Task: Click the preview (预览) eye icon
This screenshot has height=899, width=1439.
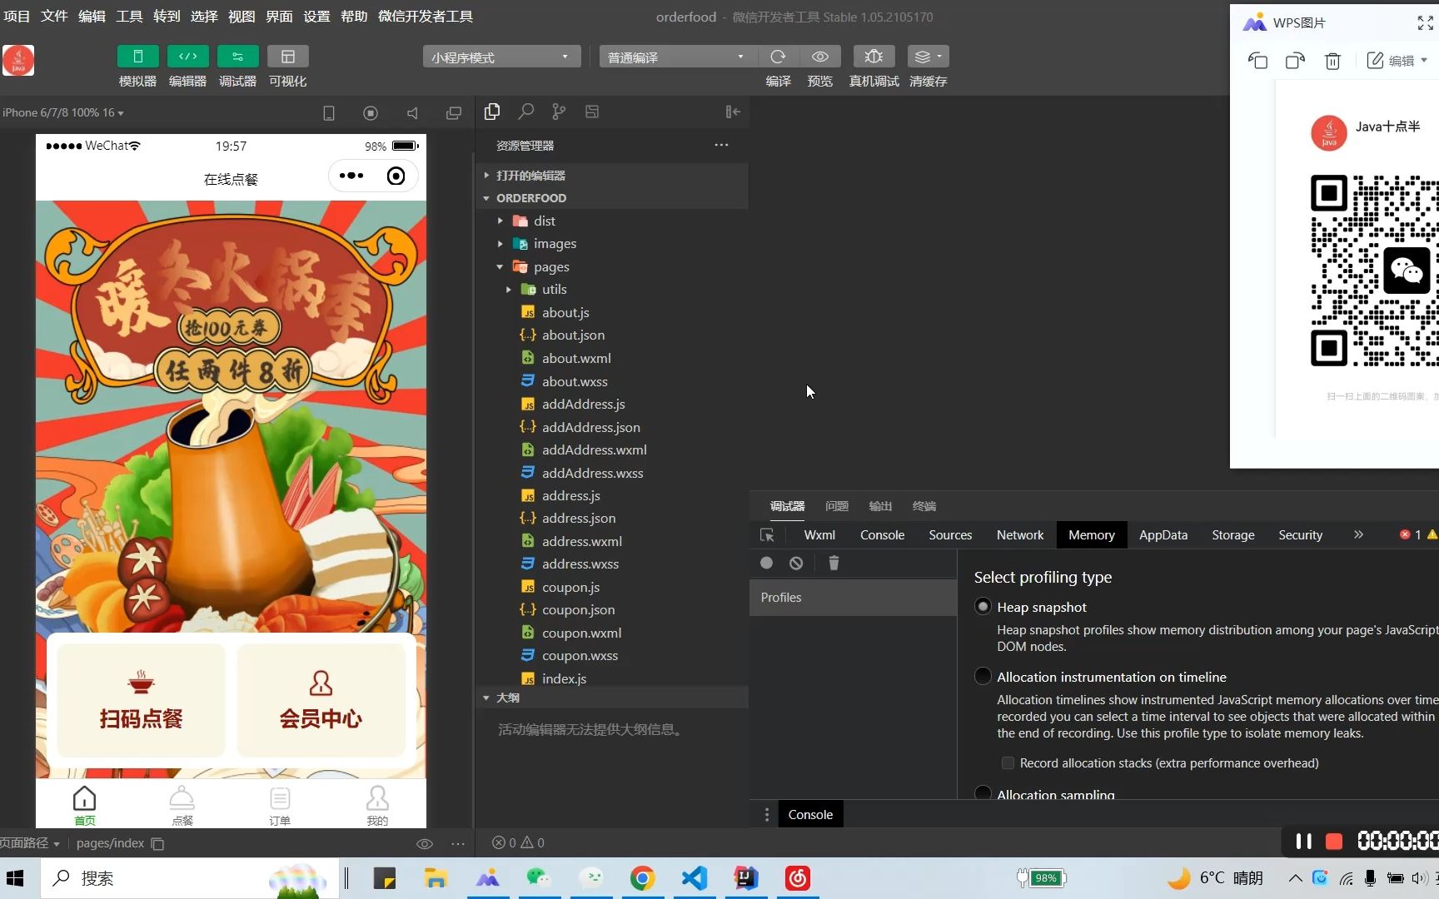Action: pyautogui.click(x=820, y=57)
